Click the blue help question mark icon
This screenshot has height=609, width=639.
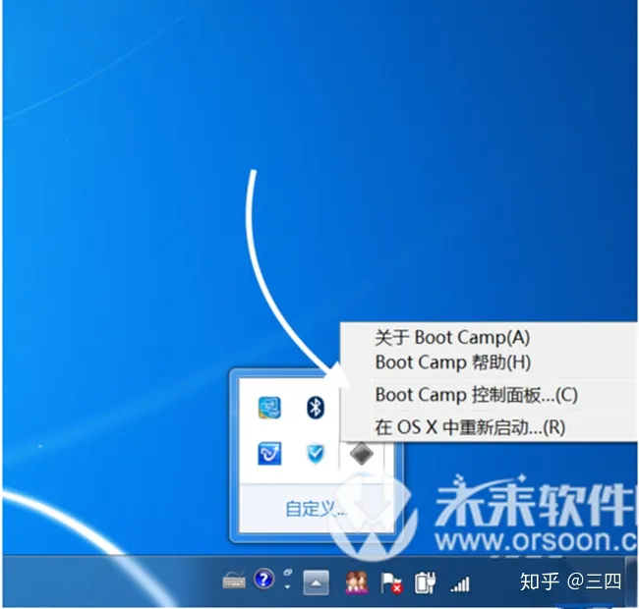click(x=262, y=581)
